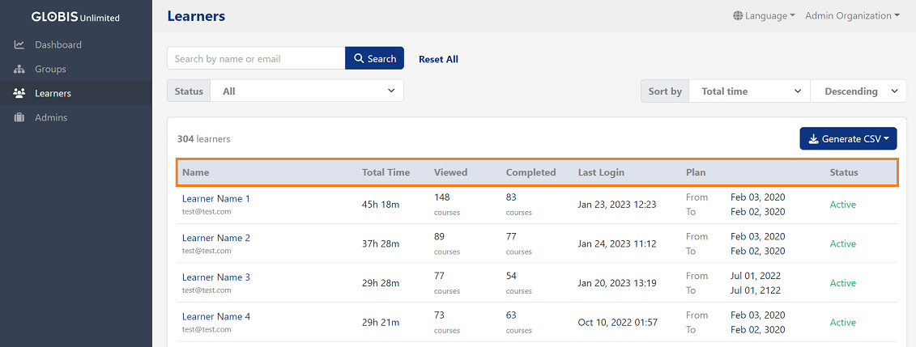Click the Jan 23, 2023 12:23 login date
The height and width of the screenshot is (347, 916).
tap(617, 205)
